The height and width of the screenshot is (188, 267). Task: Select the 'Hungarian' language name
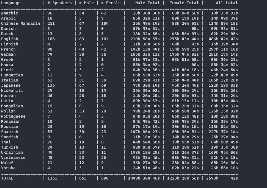pos(12,75)
